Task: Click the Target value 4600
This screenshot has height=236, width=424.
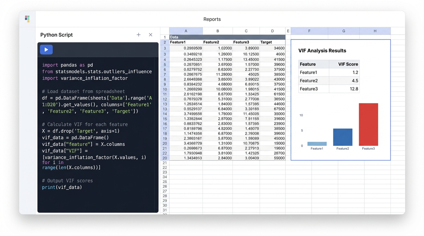Action: (273, 54)
